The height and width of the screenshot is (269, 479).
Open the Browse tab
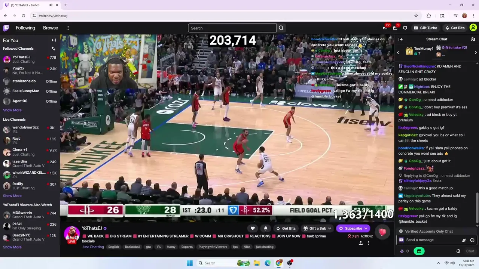(x=51, y=28)
